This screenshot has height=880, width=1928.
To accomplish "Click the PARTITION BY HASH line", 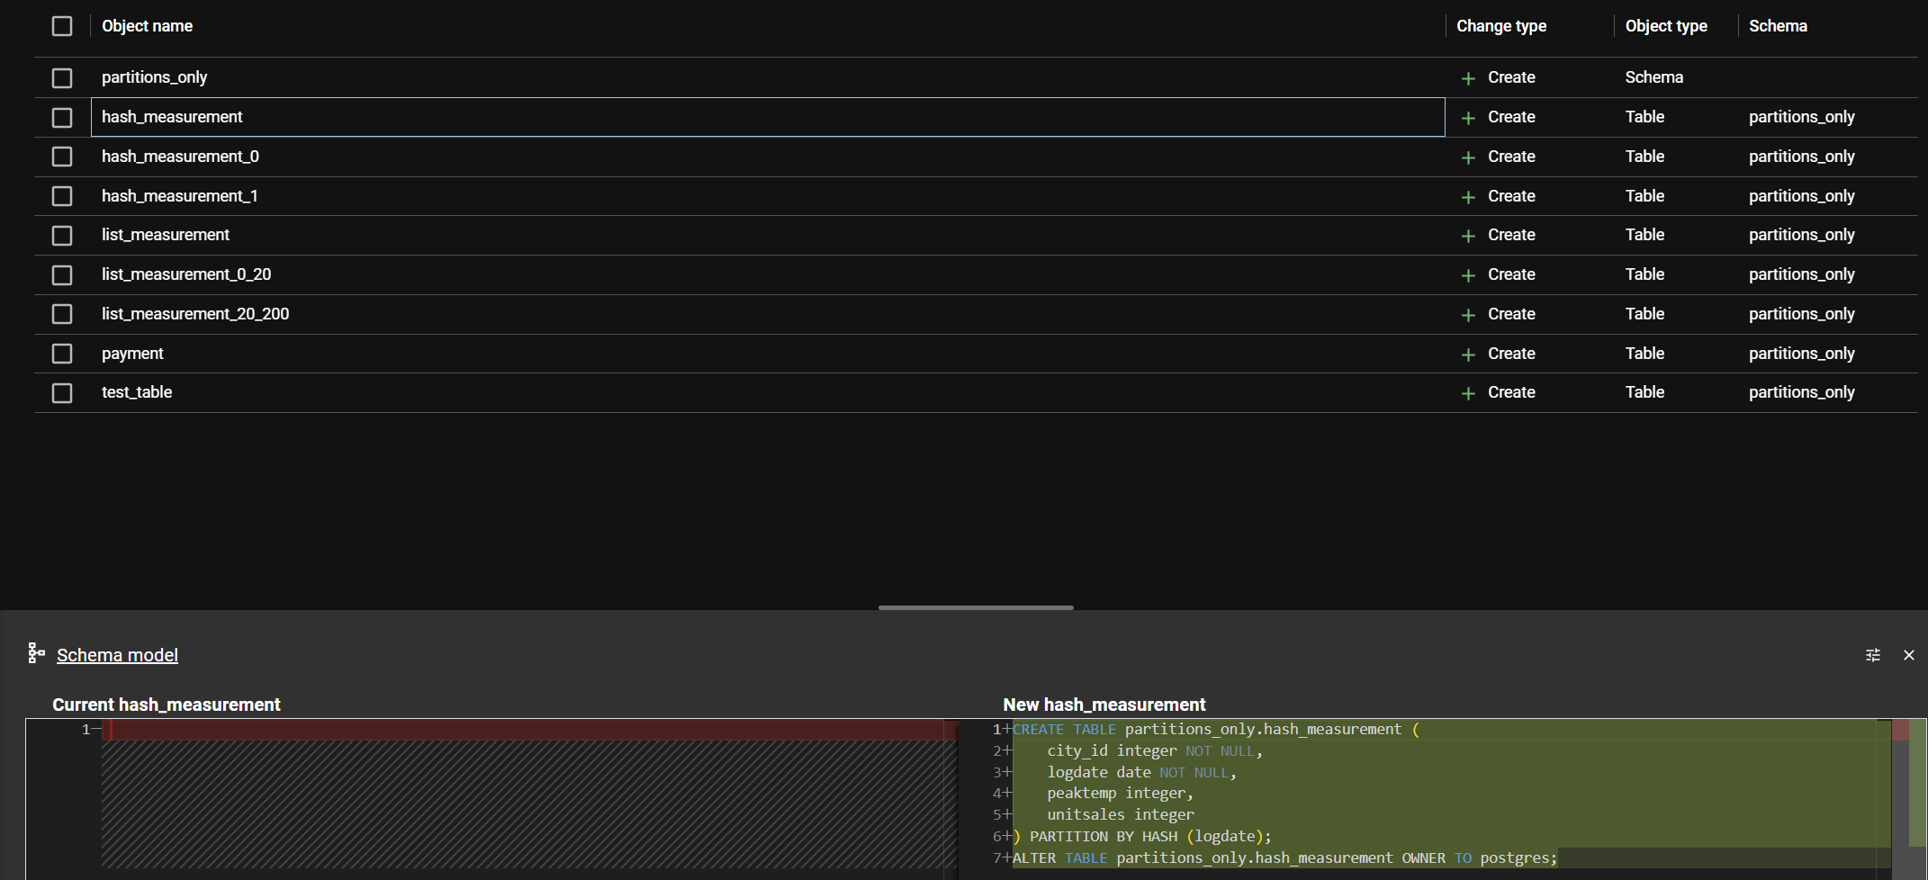I will (1142, 837).
